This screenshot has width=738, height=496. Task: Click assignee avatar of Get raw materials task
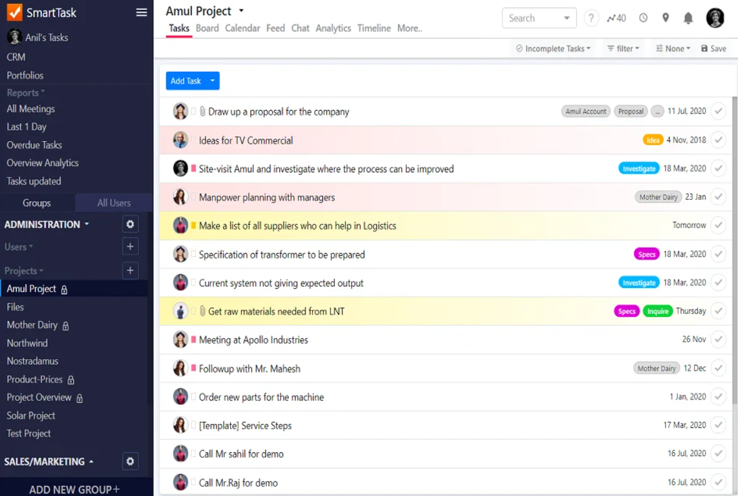click(x=180, y=310)
